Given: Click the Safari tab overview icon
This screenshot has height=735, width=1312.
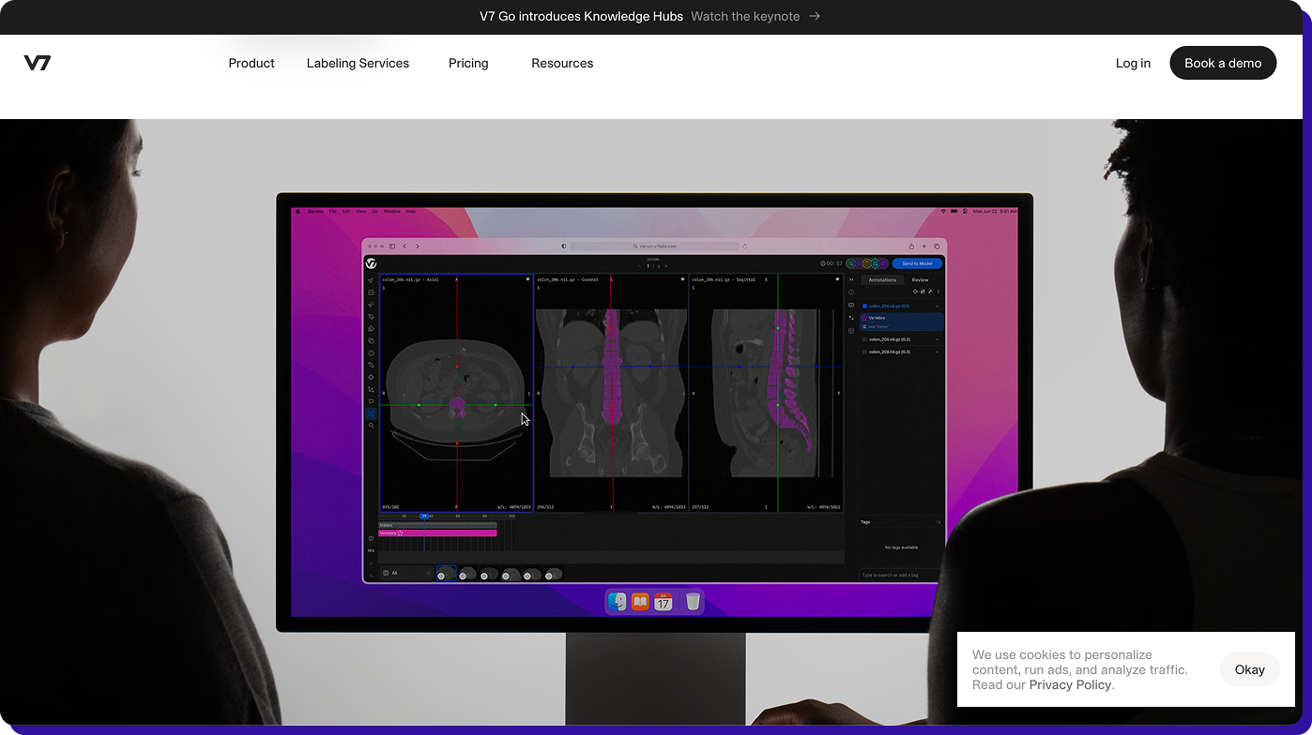Looking at the screenshot, I should click(937, 247).
